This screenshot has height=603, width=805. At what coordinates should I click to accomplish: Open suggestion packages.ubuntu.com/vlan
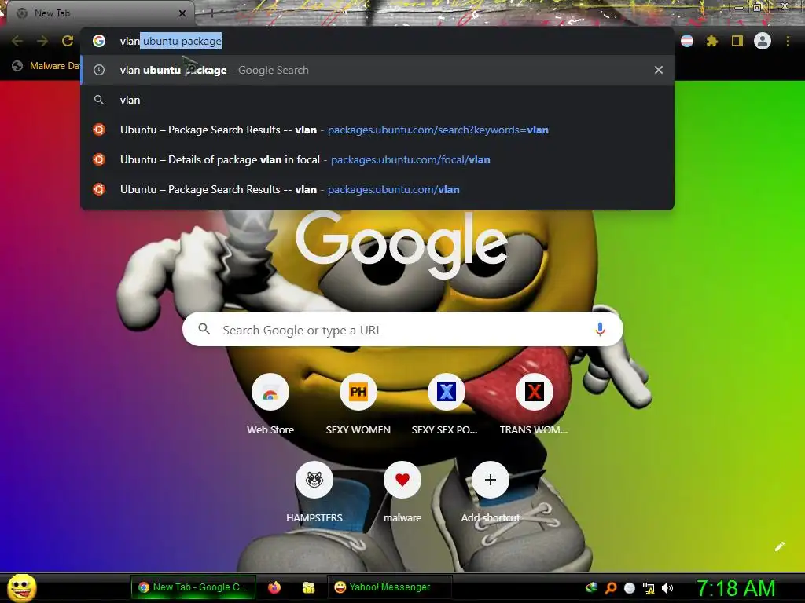(377, 189)
